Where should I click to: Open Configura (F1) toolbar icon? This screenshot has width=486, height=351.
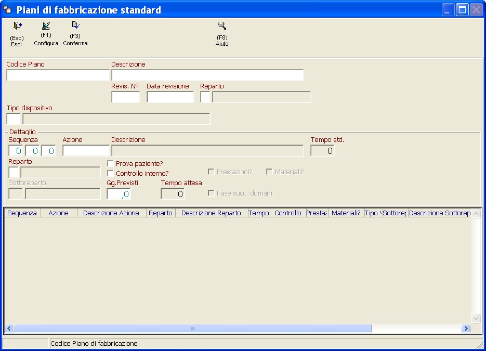tap(46, 25)
